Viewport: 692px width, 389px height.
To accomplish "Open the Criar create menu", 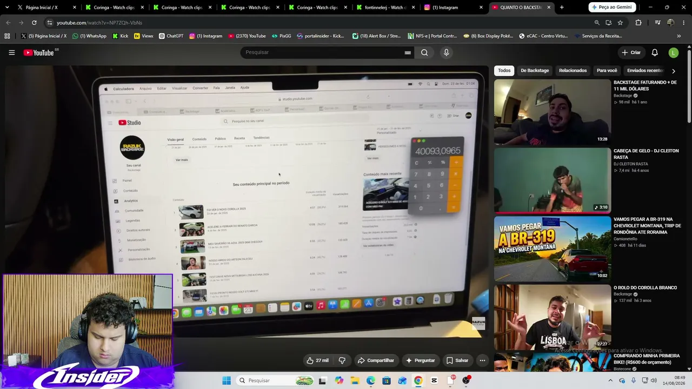I will coord(631,52).
